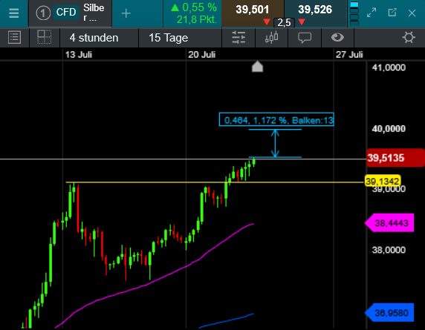The height and width of the screenshot is (330, 425).
Task: Click the 27 Juli date label
Action: click(349, 55)
